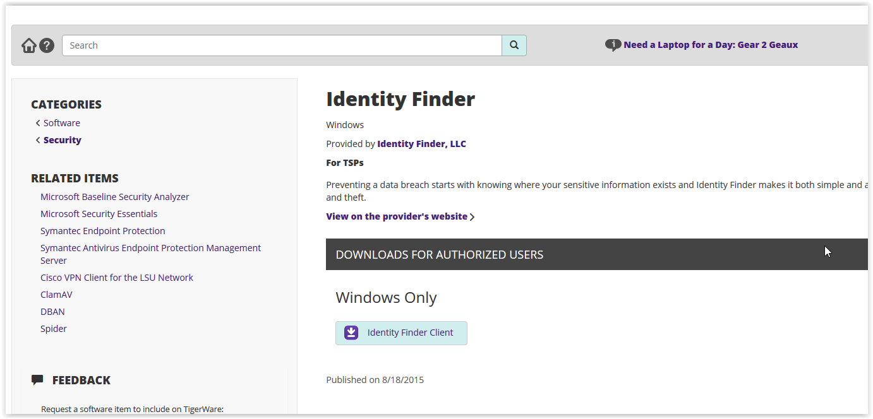Follow View on the provider's website link
This screenshot has width=873, height=419.
[397, 216]
